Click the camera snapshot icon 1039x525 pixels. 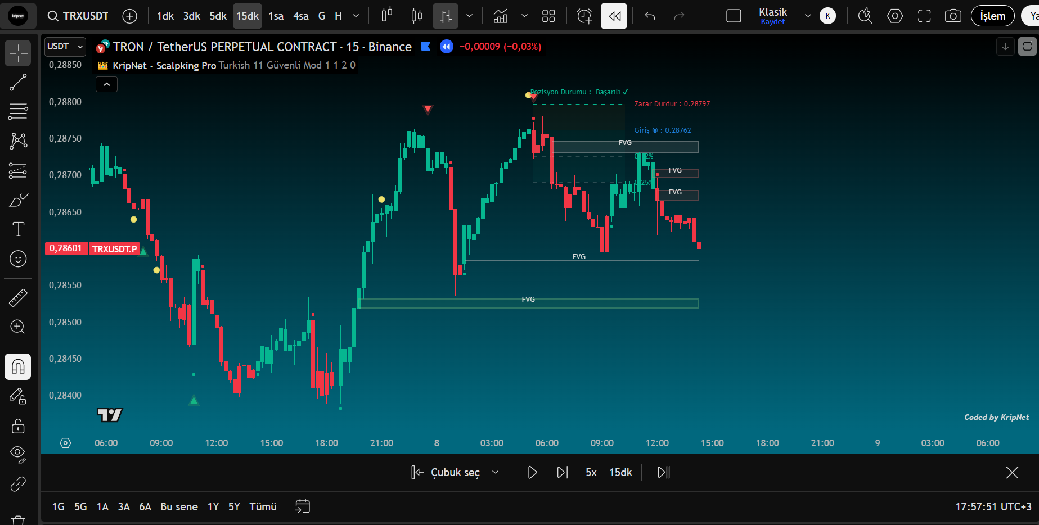(x=953, y=16)
